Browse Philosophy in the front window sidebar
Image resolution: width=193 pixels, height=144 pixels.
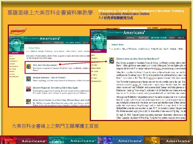[x=96, y=68]
